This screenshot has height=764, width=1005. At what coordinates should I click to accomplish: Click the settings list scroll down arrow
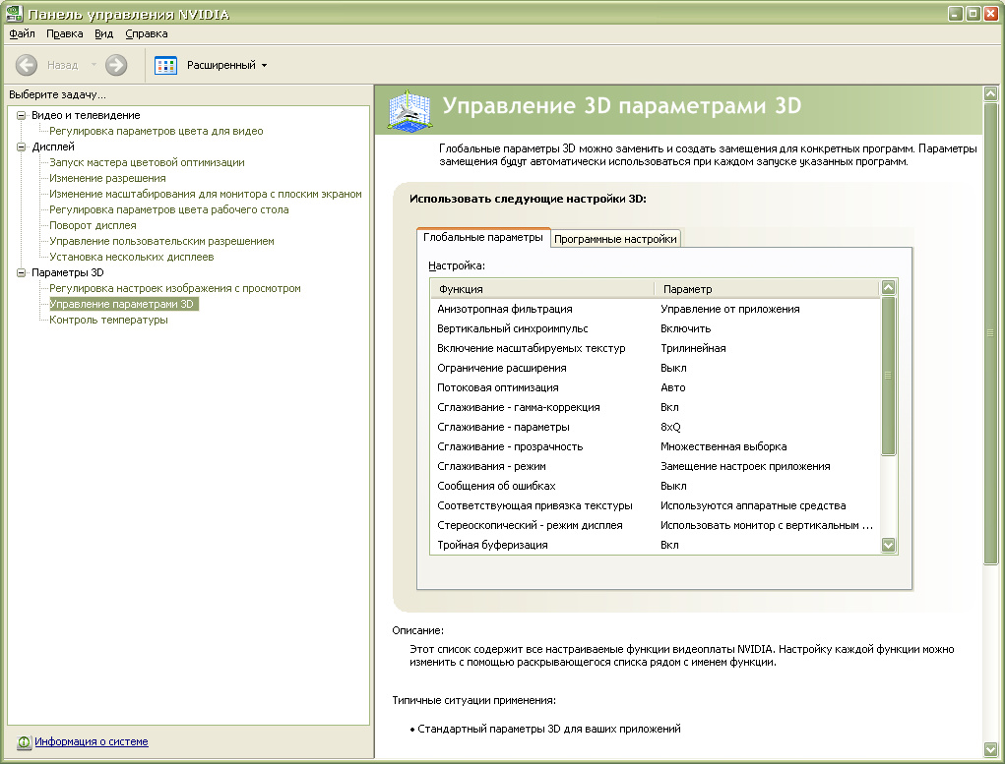[888, 545]
